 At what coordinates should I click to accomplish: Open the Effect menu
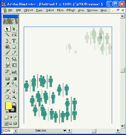(71, 10)
